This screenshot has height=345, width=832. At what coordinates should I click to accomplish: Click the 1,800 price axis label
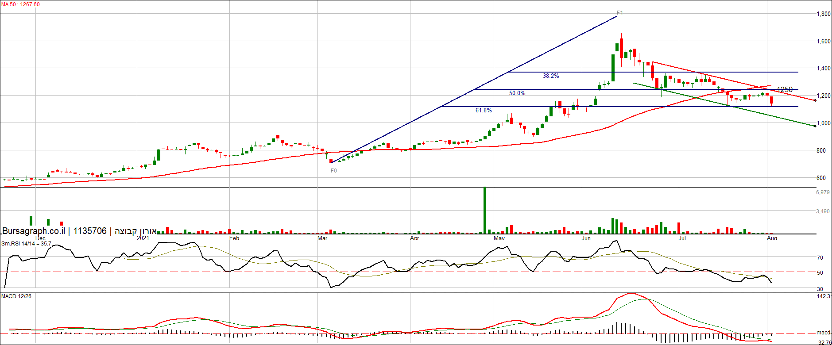[x=824, y=14]
